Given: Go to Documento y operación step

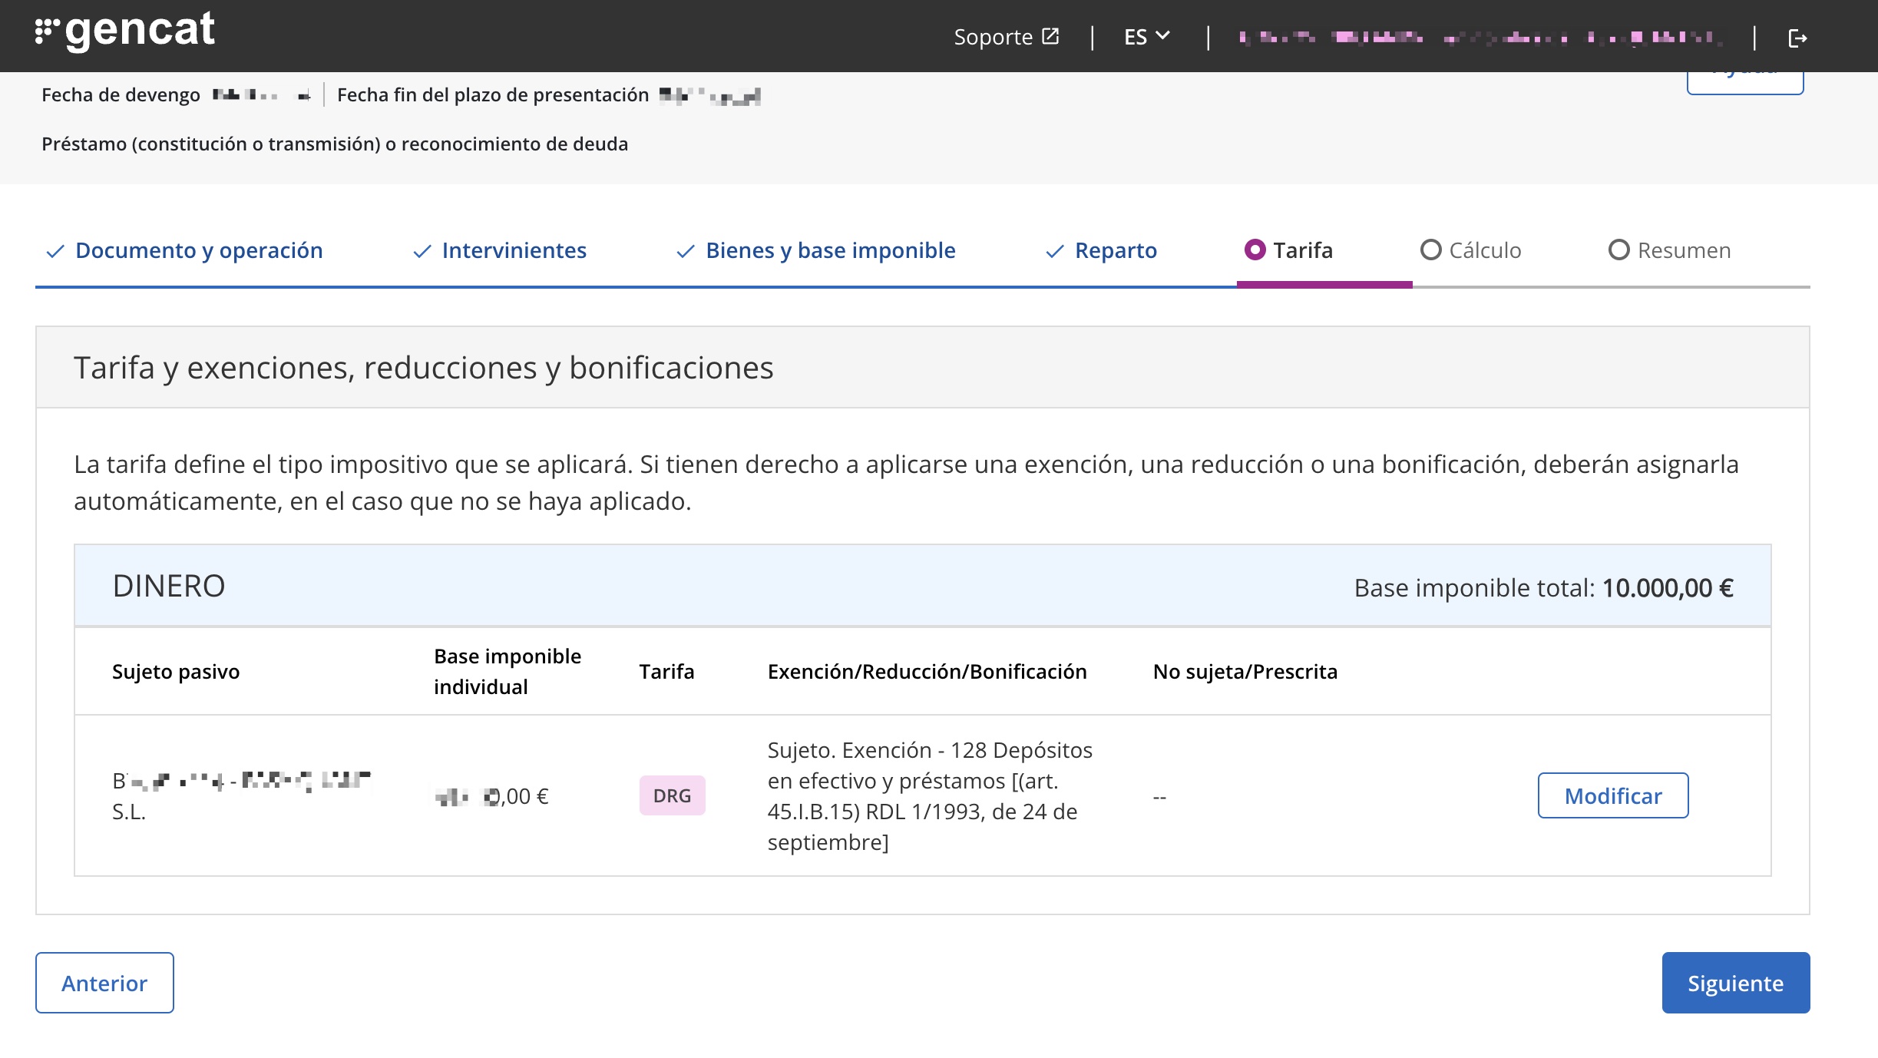Looking at the screenshot, I should tap(199, 250).
